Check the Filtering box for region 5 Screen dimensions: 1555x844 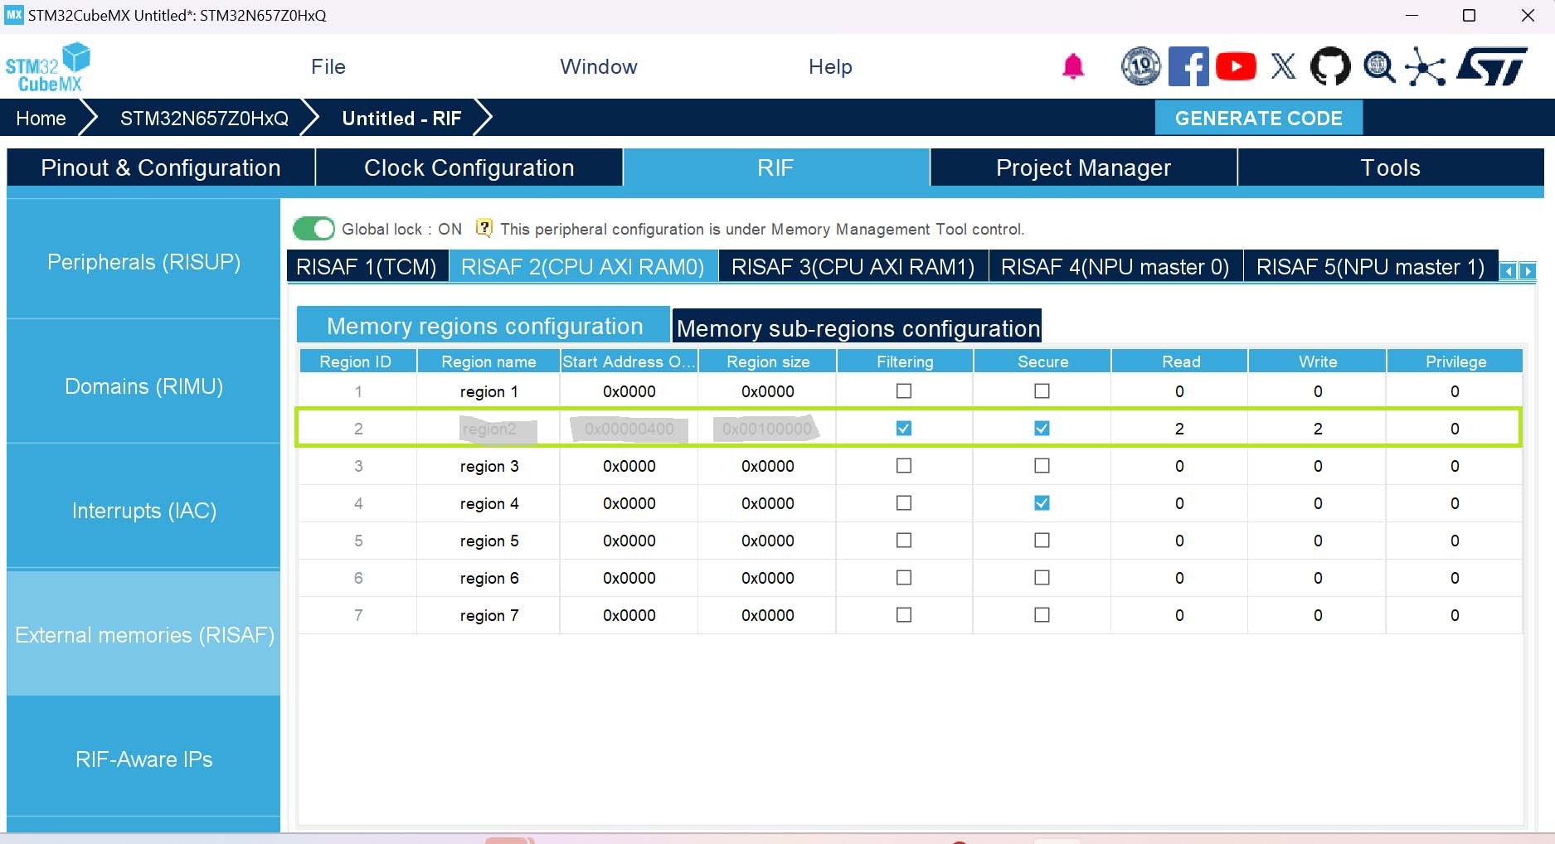904,541
